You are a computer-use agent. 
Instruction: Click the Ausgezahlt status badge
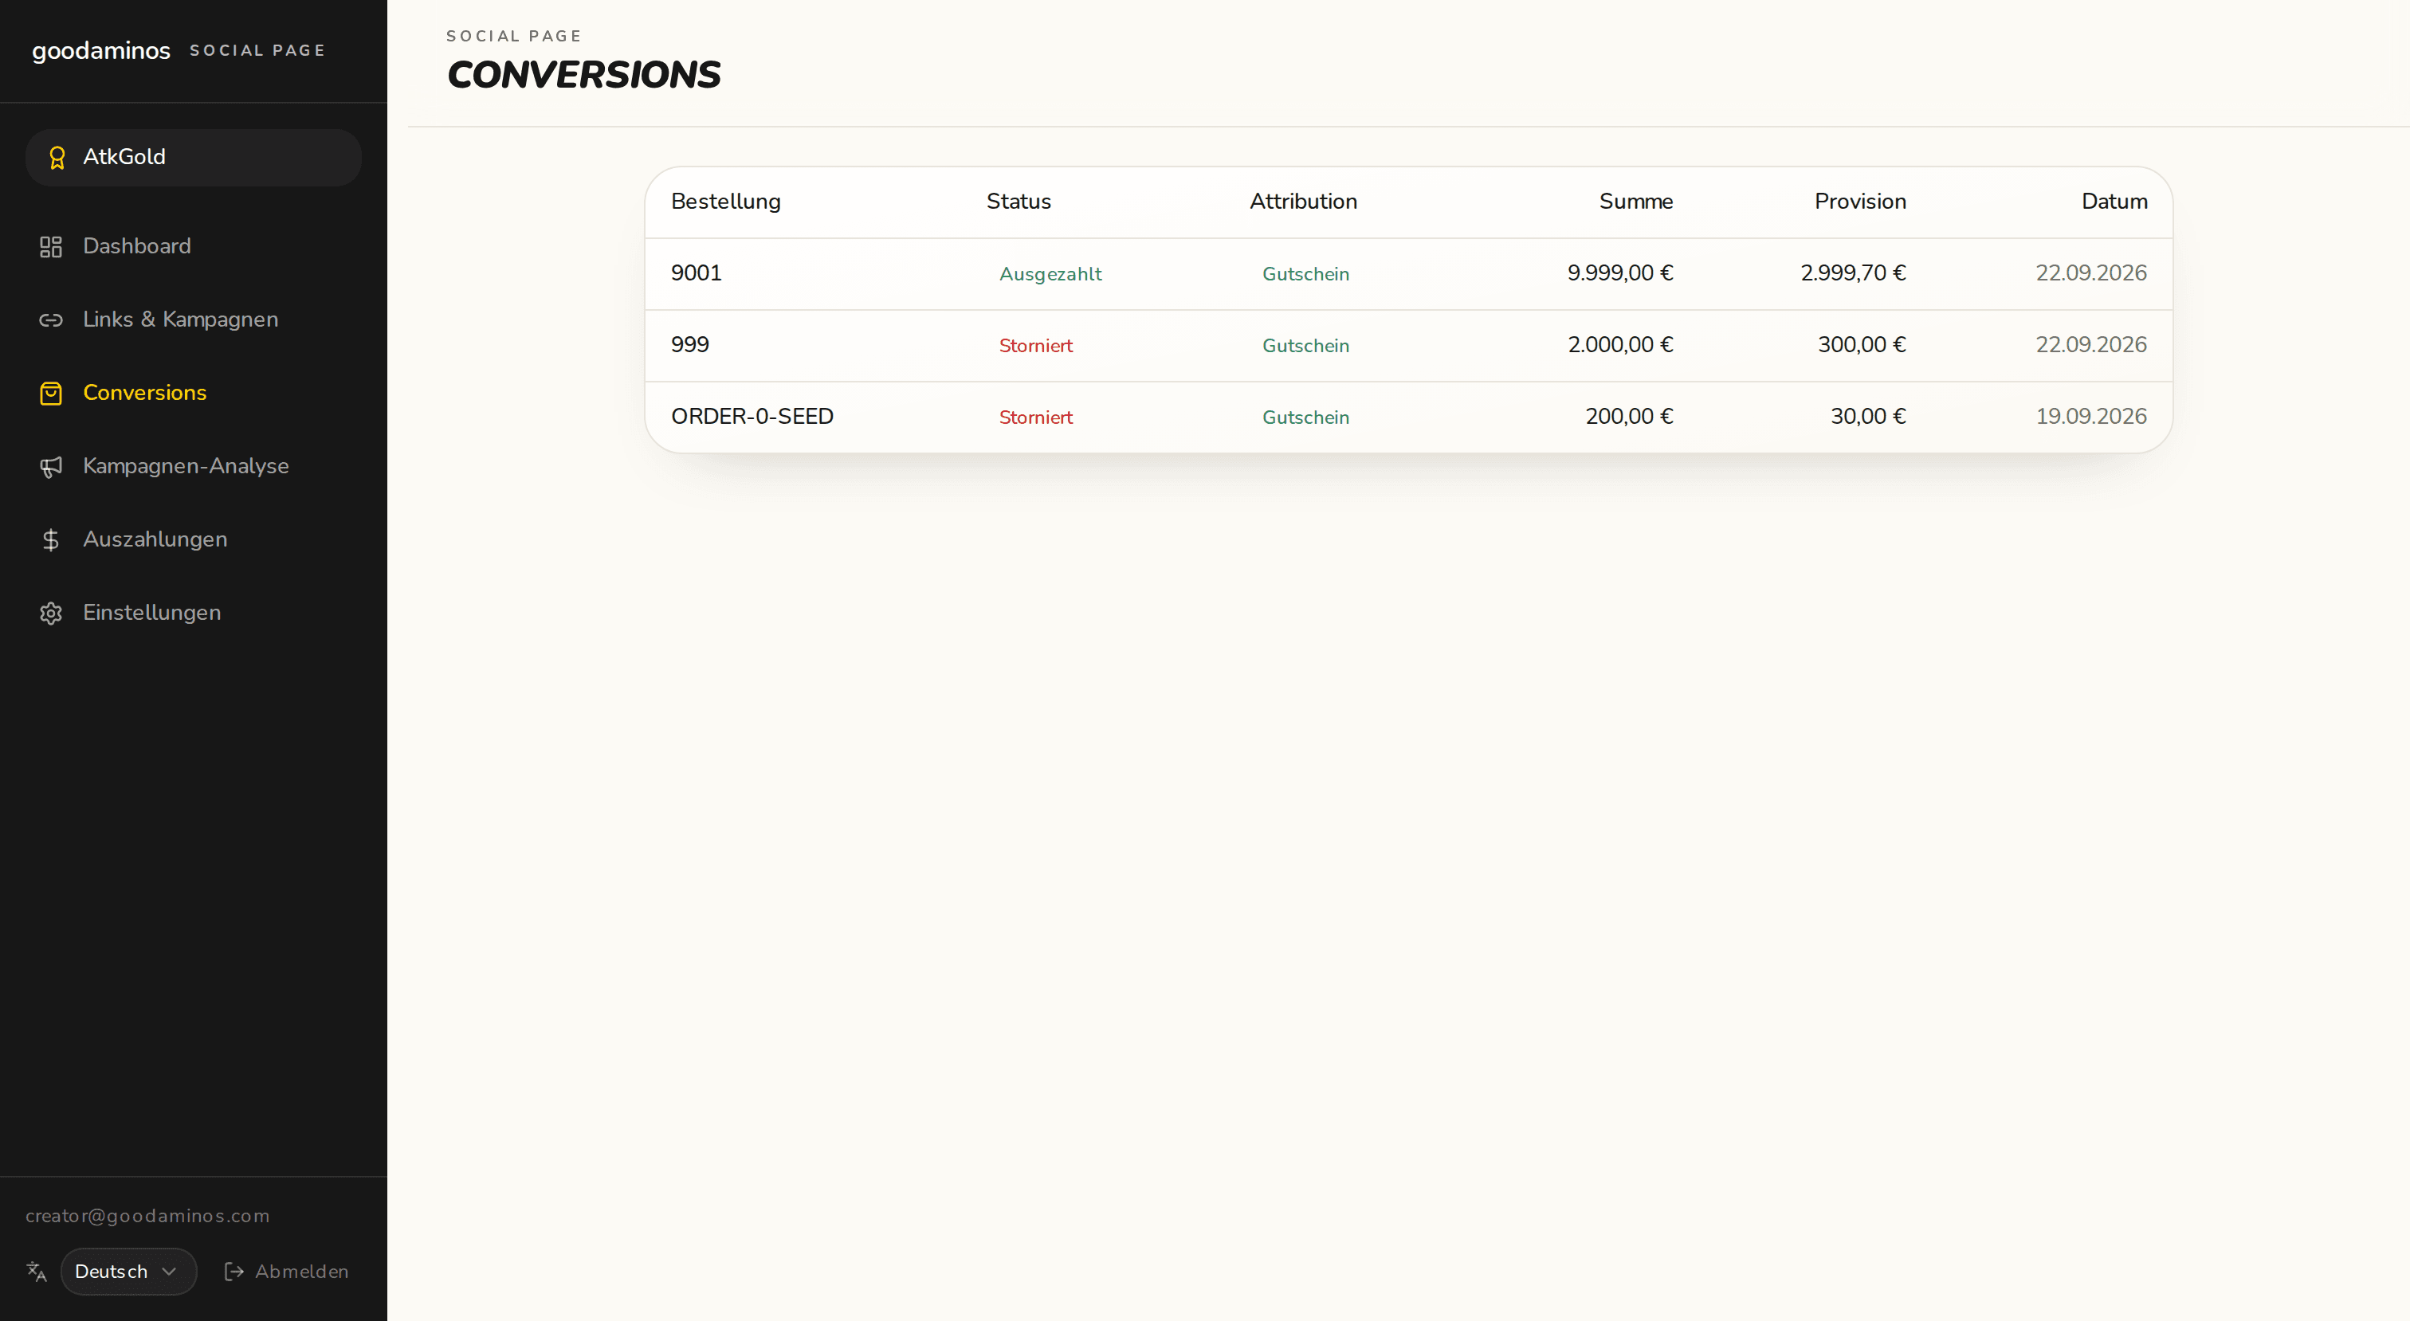pyautogui.click(x=1050, y=274)
